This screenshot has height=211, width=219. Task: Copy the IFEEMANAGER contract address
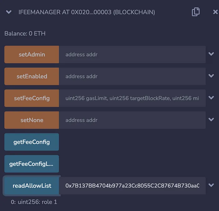pos(196,12)
